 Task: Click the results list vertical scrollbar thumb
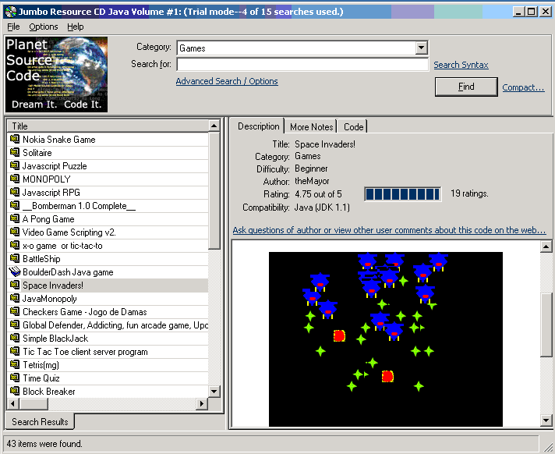[214, 190]
